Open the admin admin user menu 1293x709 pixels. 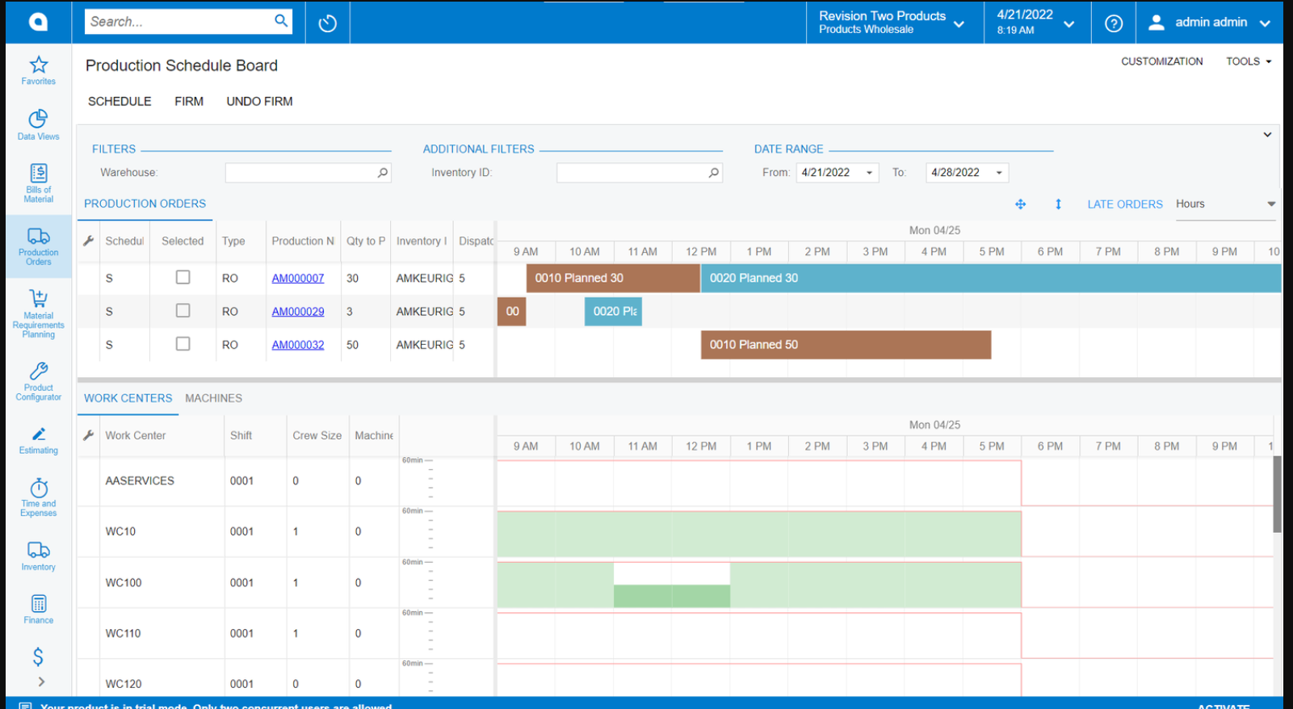click(x=1209, y=23)
